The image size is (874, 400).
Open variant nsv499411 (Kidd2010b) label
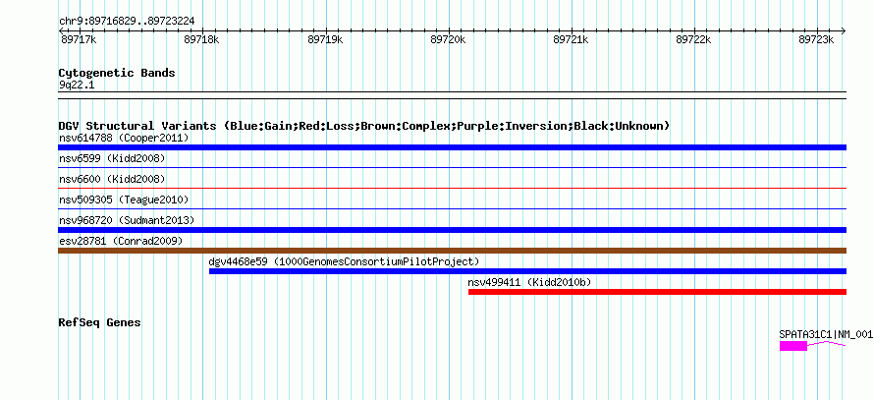pos(529,282)
